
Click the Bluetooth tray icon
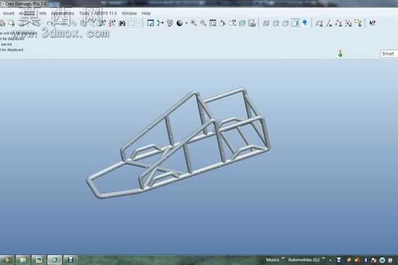point(366,260)
